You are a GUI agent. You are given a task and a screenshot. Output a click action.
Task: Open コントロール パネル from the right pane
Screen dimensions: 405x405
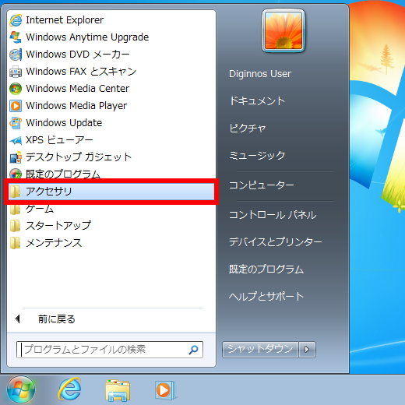click(273, 215)
